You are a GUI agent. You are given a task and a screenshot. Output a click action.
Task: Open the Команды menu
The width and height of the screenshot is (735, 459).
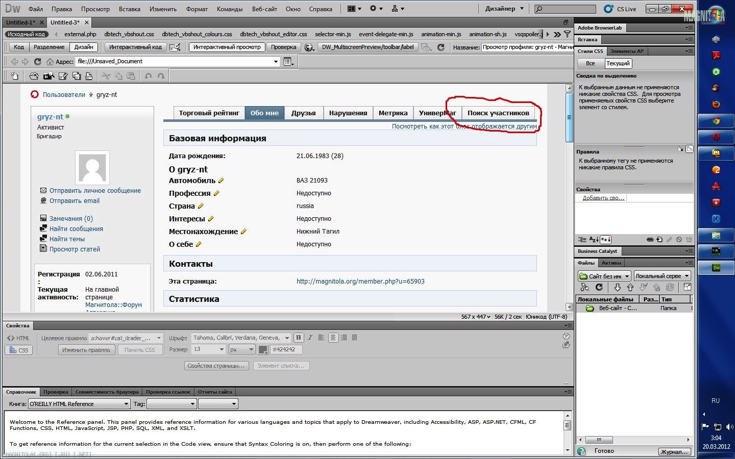click(x=230, y=9)
